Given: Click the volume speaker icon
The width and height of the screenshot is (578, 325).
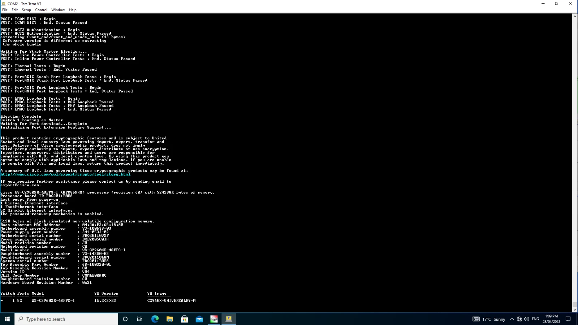Looking at the screenshot, I should (x=526, y=319).
